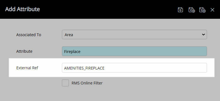220x101 pixels.
Task: Click the 'Attribute' field label
Action: [24, 51]
